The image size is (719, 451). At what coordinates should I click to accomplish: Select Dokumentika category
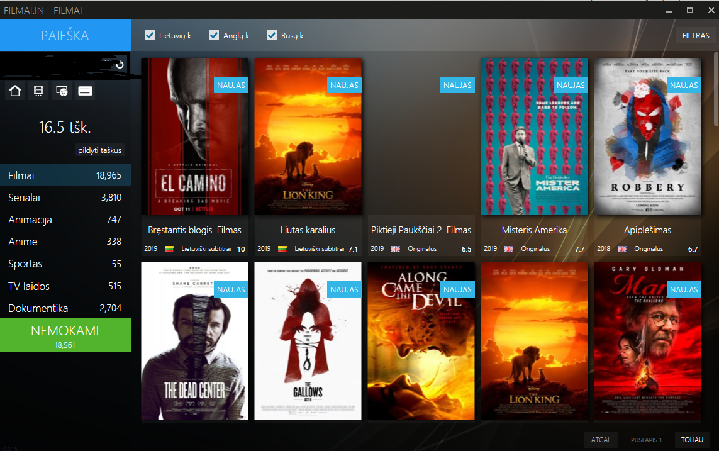(65, 308)
